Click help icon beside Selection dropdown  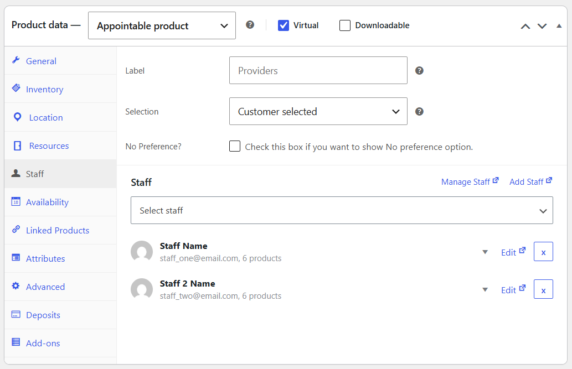click(420, 112)
